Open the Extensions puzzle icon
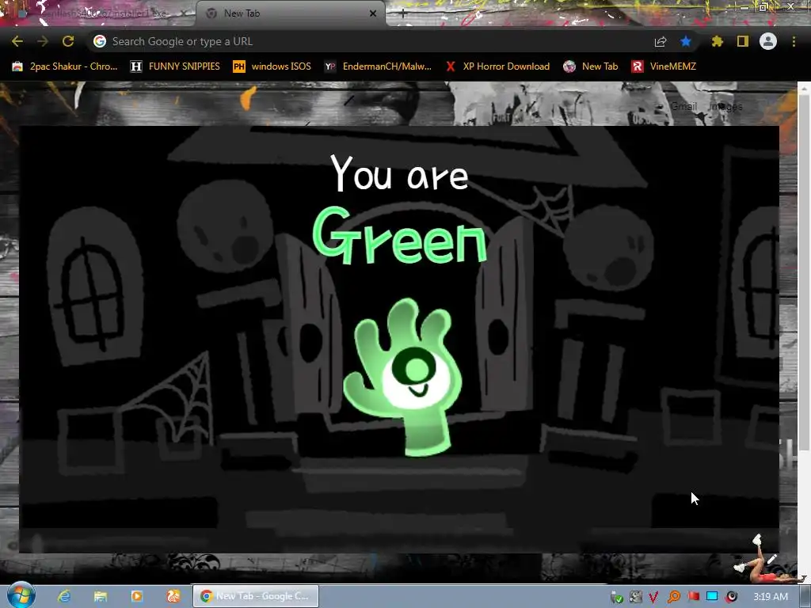 point(717,41)
